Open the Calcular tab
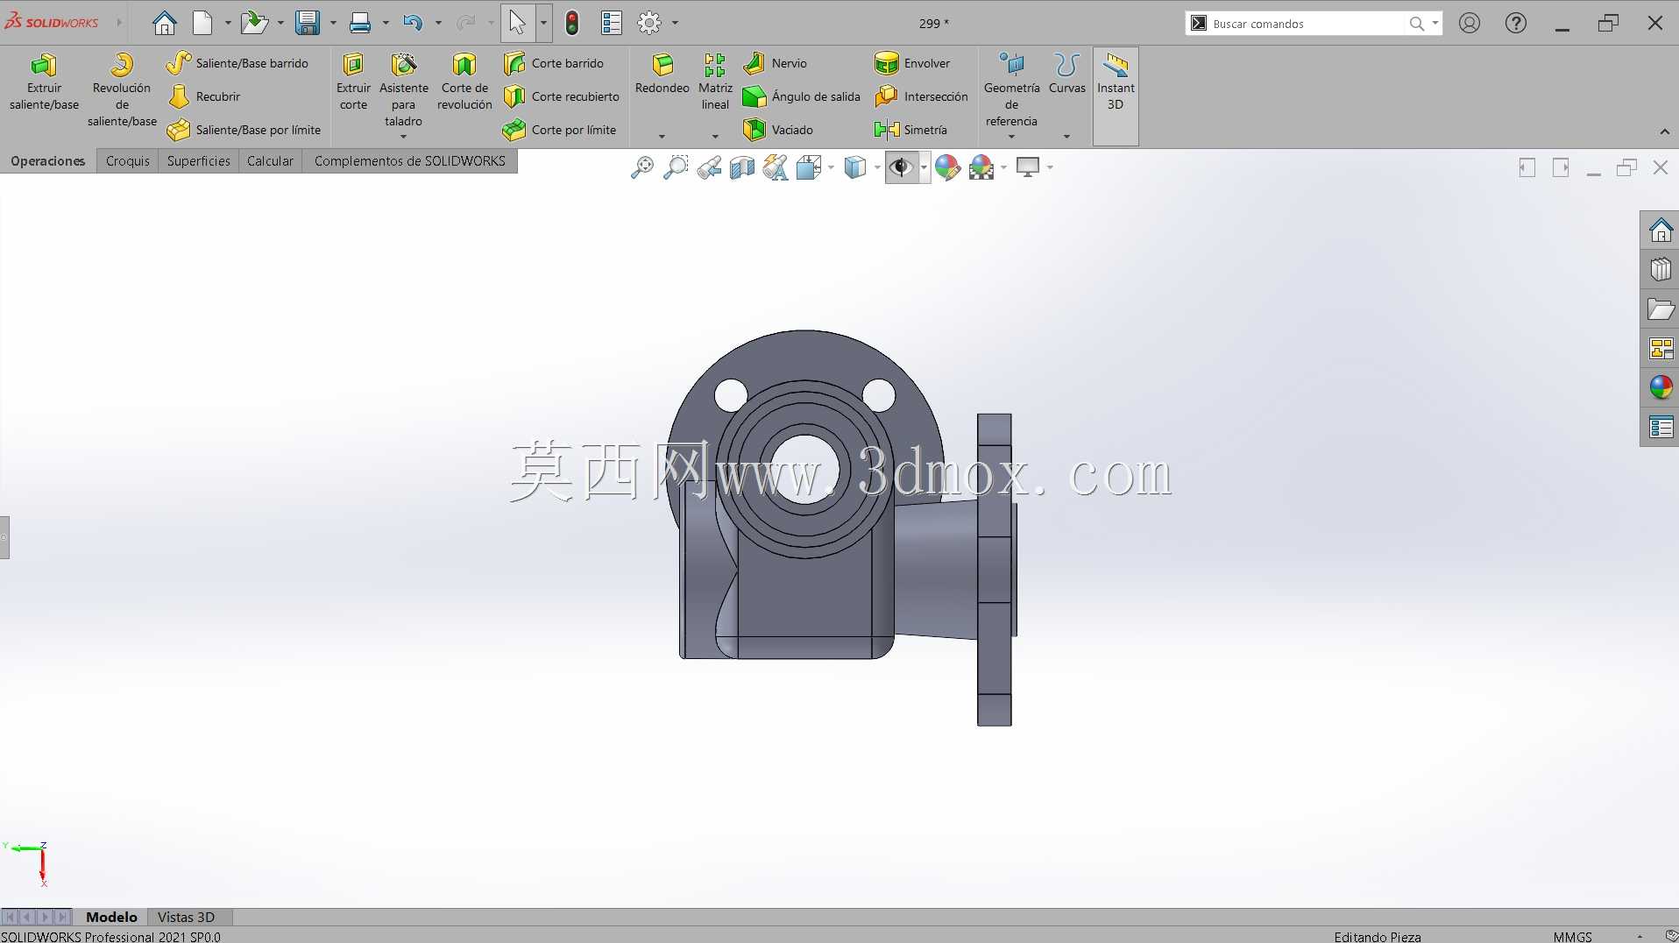The image size is (1679, 943). [x=270, y=161]
